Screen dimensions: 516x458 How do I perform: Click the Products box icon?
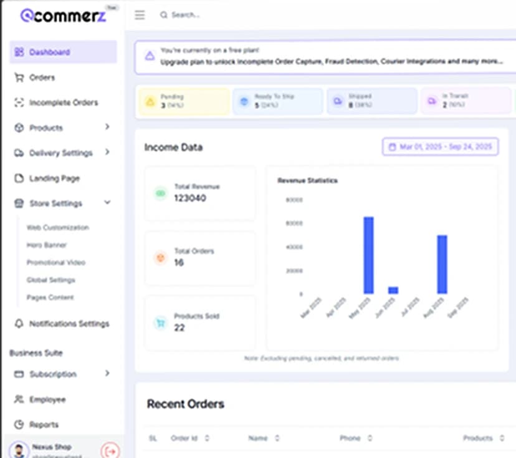click(x=19, y=128)
